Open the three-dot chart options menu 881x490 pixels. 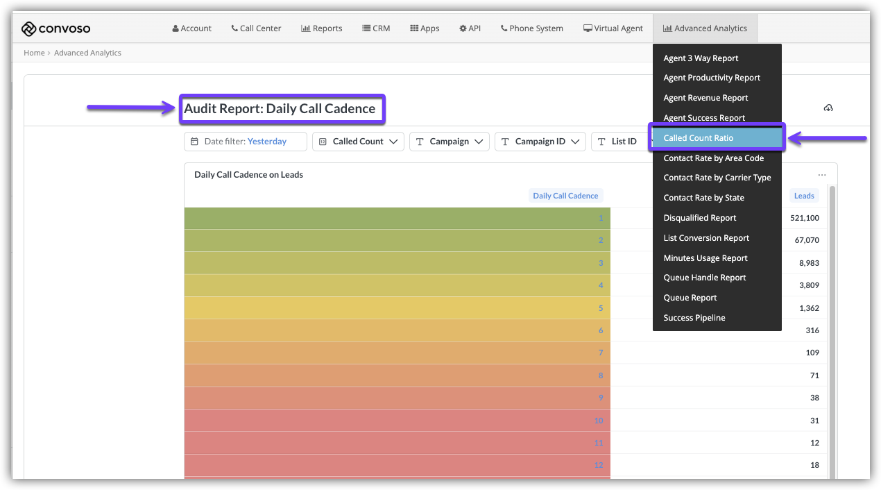click(821, 175)
